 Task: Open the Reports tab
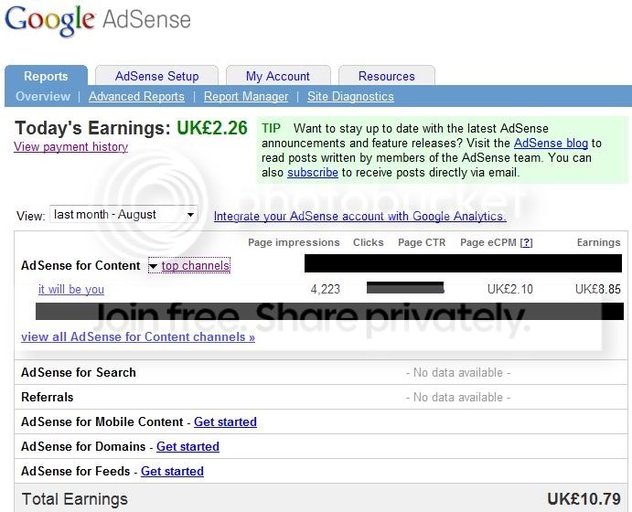coord(46,76)
